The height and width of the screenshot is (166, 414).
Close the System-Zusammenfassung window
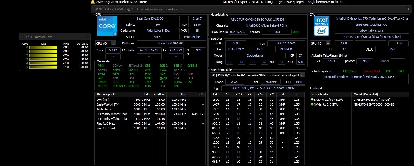pos(409,9)
